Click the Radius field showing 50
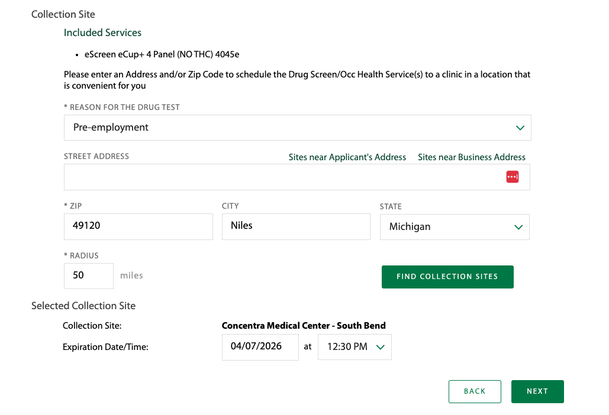609x415 pixels. 88,275
